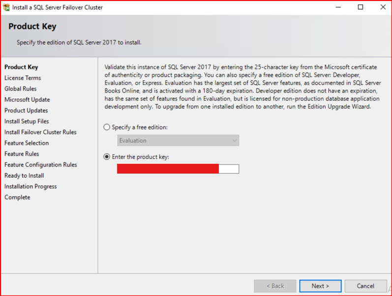Click the Product Key page heading

32,26
